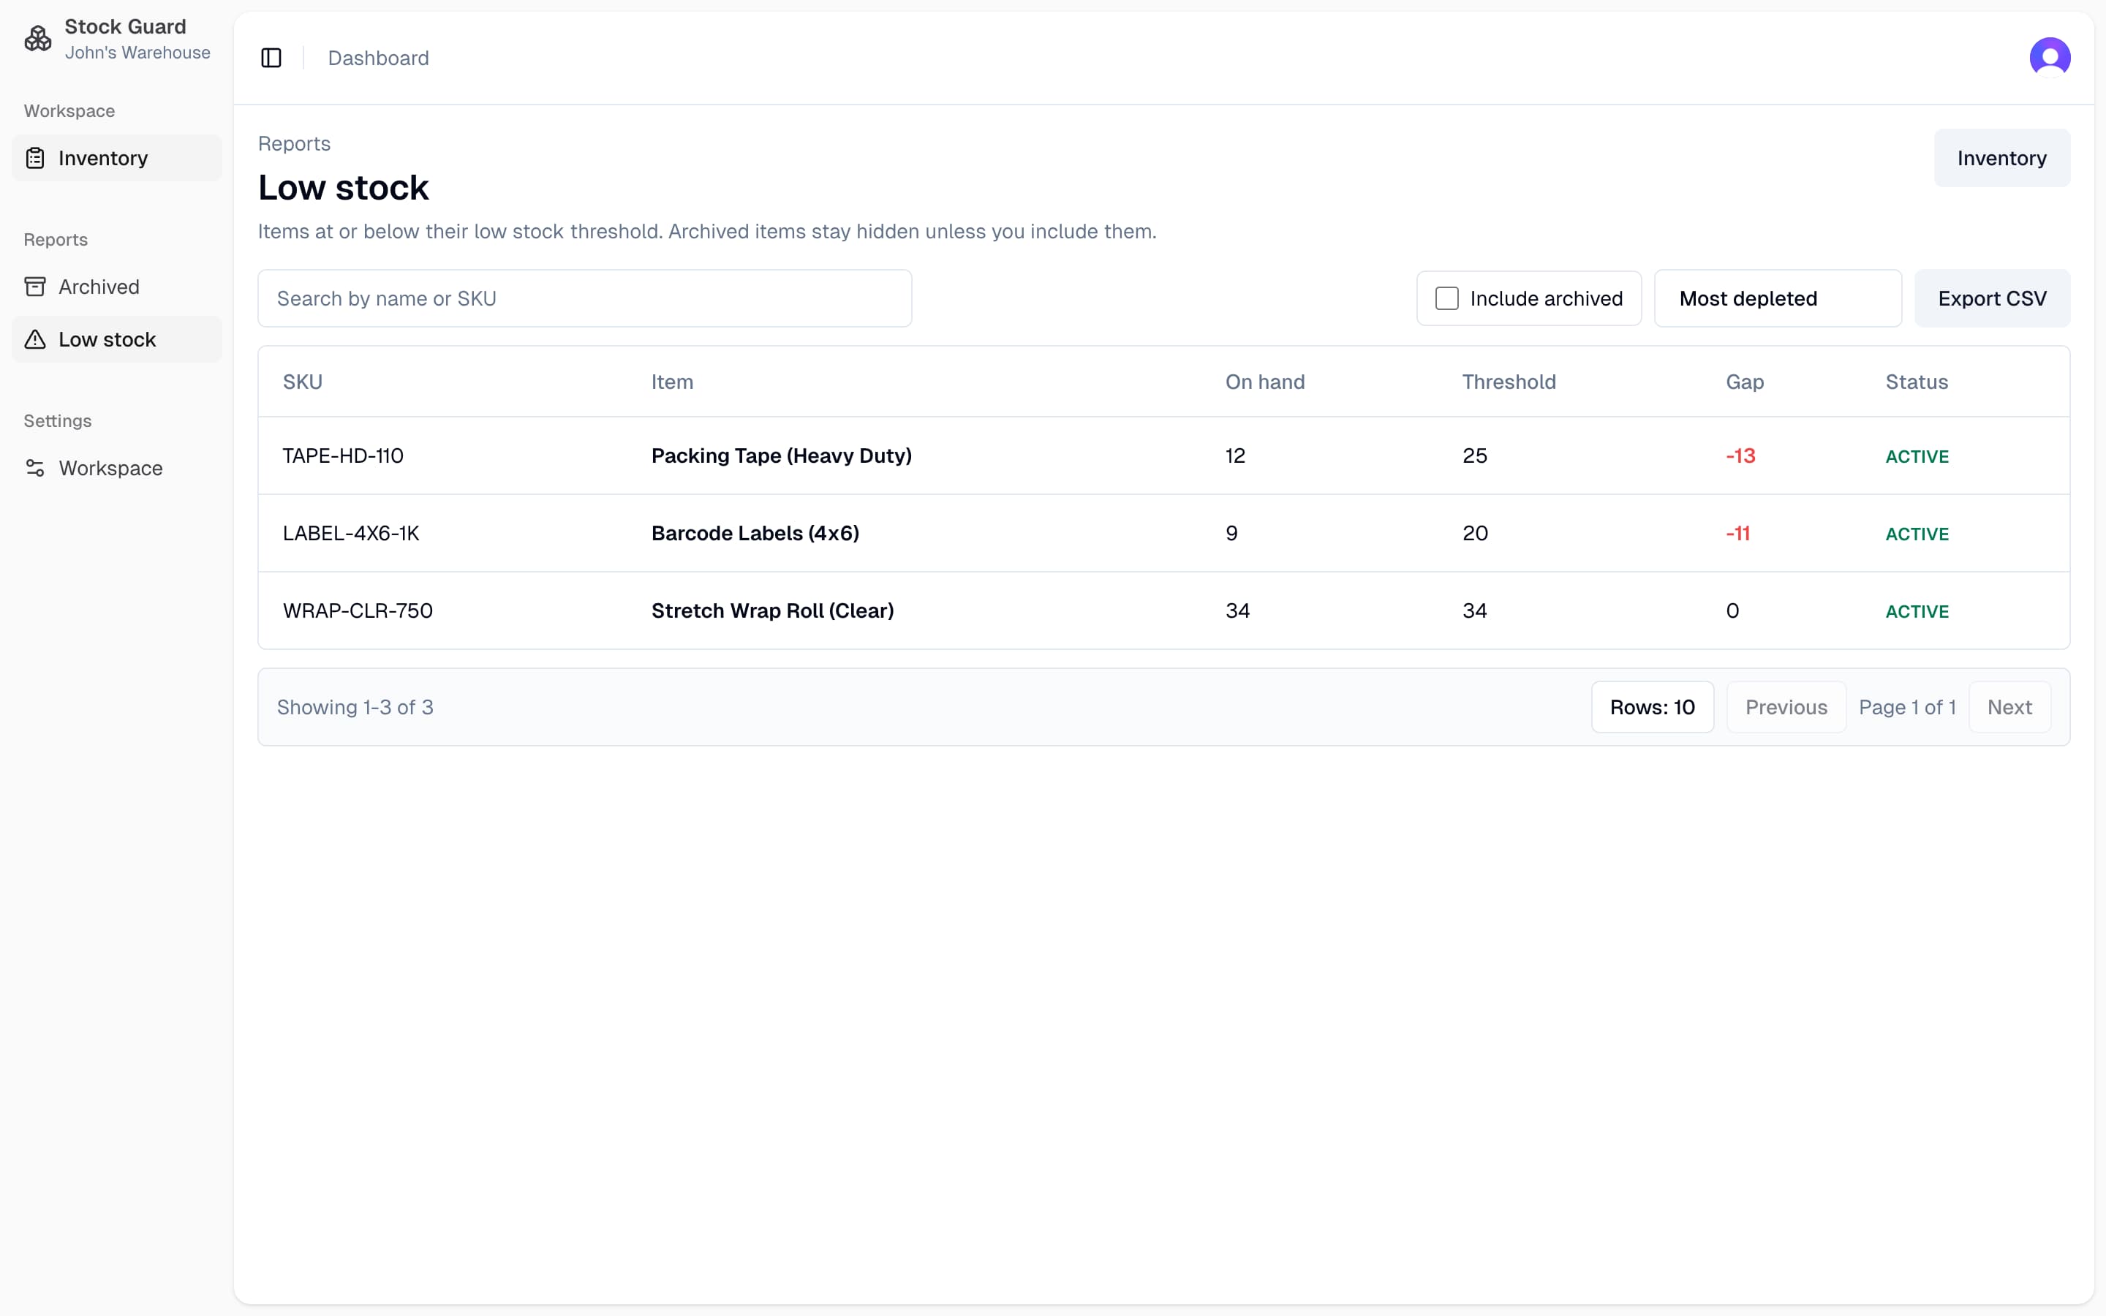Open the Most depleted sort dropdown

tap(1777, 298)
